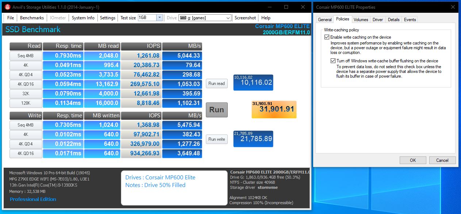Open the File menu
The image size is (461, 214).
(11, 17)
